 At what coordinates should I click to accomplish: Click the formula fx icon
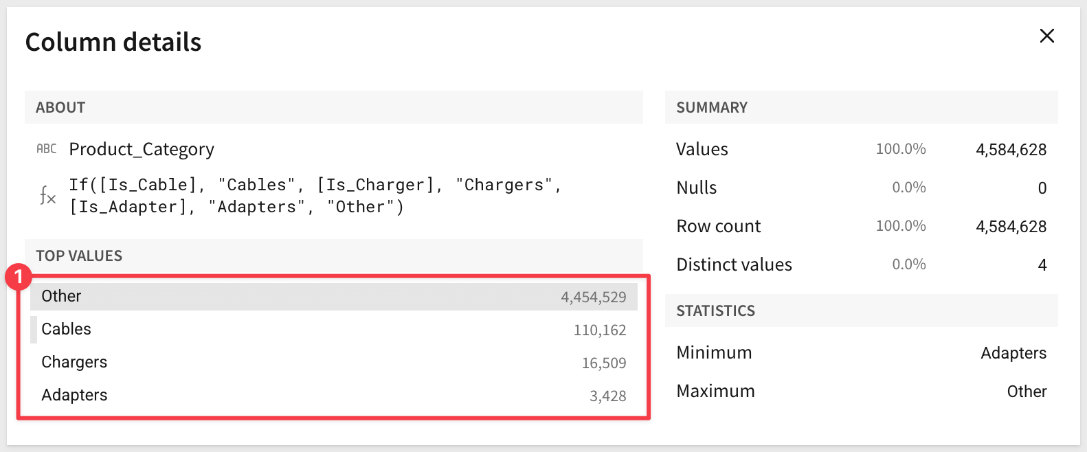[x=47, y=196]
